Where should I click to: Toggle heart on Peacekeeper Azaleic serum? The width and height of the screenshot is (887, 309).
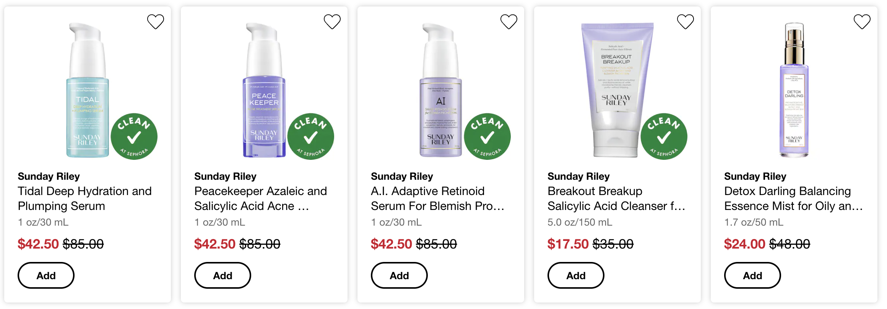332,22
